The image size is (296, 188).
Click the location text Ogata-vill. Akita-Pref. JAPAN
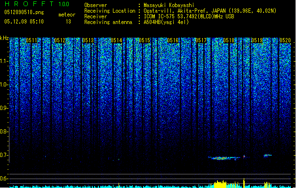click(x=184, y=11)
